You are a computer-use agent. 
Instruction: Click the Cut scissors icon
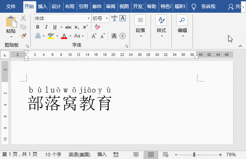click(x=23, y=18)
